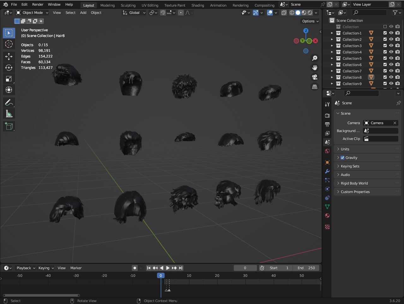Uncheck the Gravity checkbox
Image resolution: width=404 pixels, height=304 pixels.
coord(342,158)
